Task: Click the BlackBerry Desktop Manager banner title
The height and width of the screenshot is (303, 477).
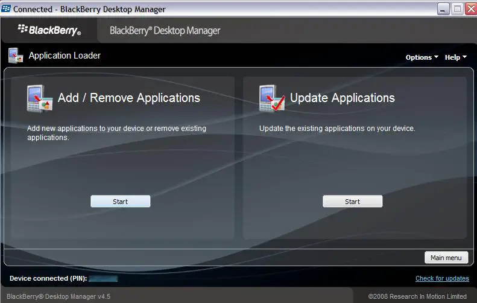Action: [x=165, y=30]
